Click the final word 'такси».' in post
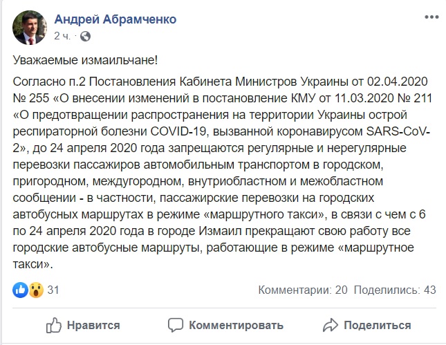 pyautogui.click(x=35, y=263)
